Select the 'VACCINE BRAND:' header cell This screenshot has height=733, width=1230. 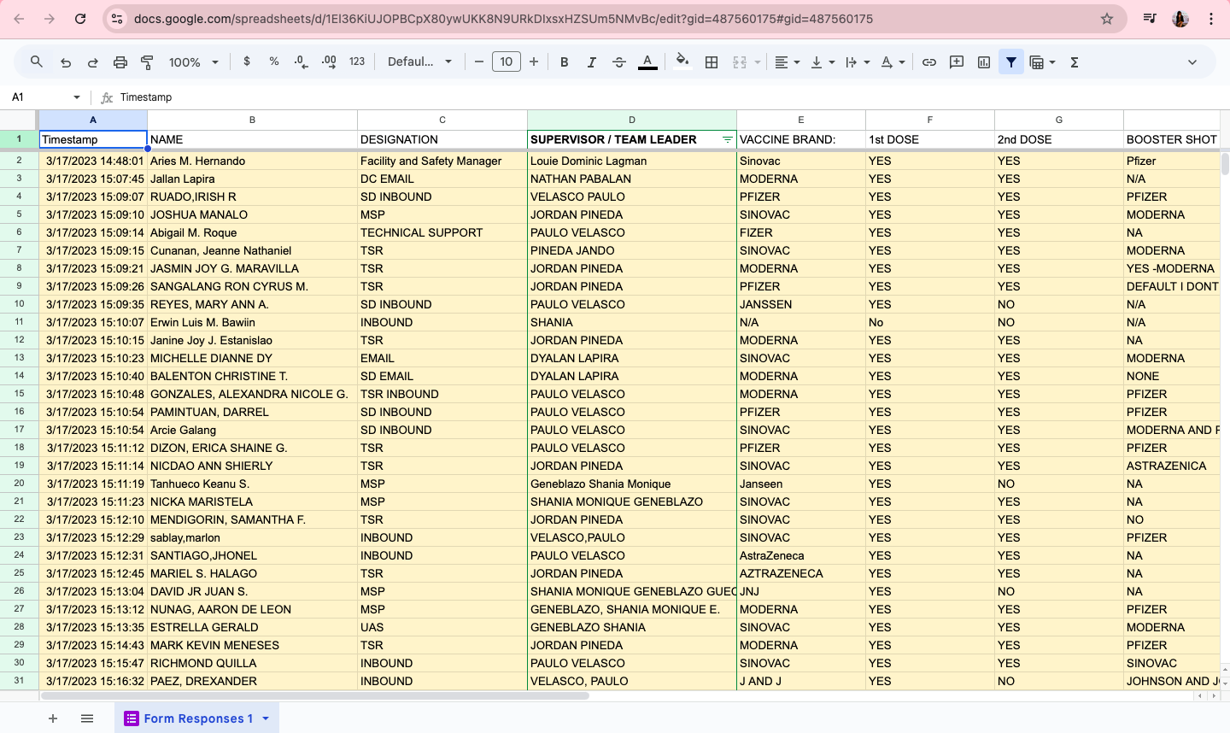(801, 139)
